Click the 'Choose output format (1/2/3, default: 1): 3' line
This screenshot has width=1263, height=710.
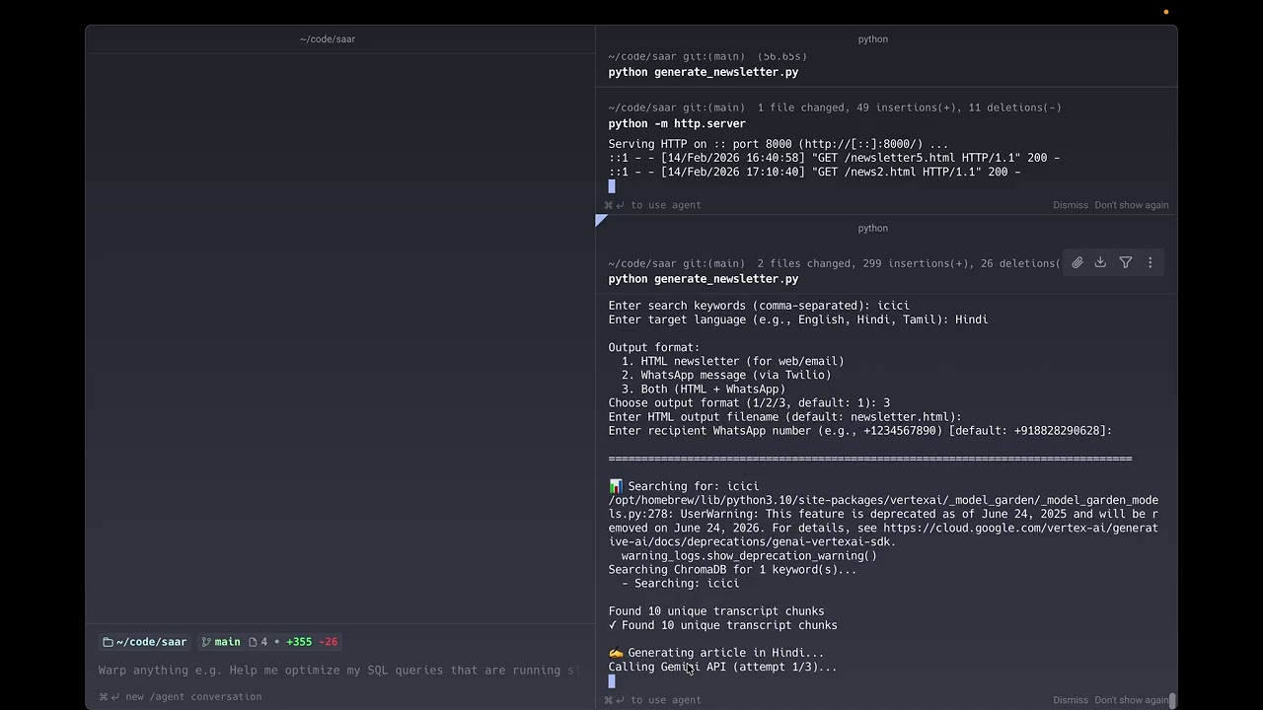coord(749,402)
